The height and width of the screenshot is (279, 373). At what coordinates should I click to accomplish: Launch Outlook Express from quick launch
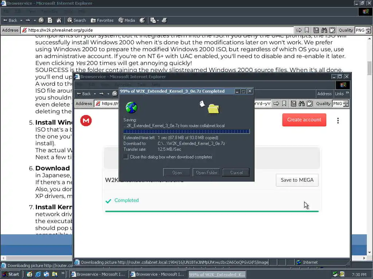coord(46,274)
